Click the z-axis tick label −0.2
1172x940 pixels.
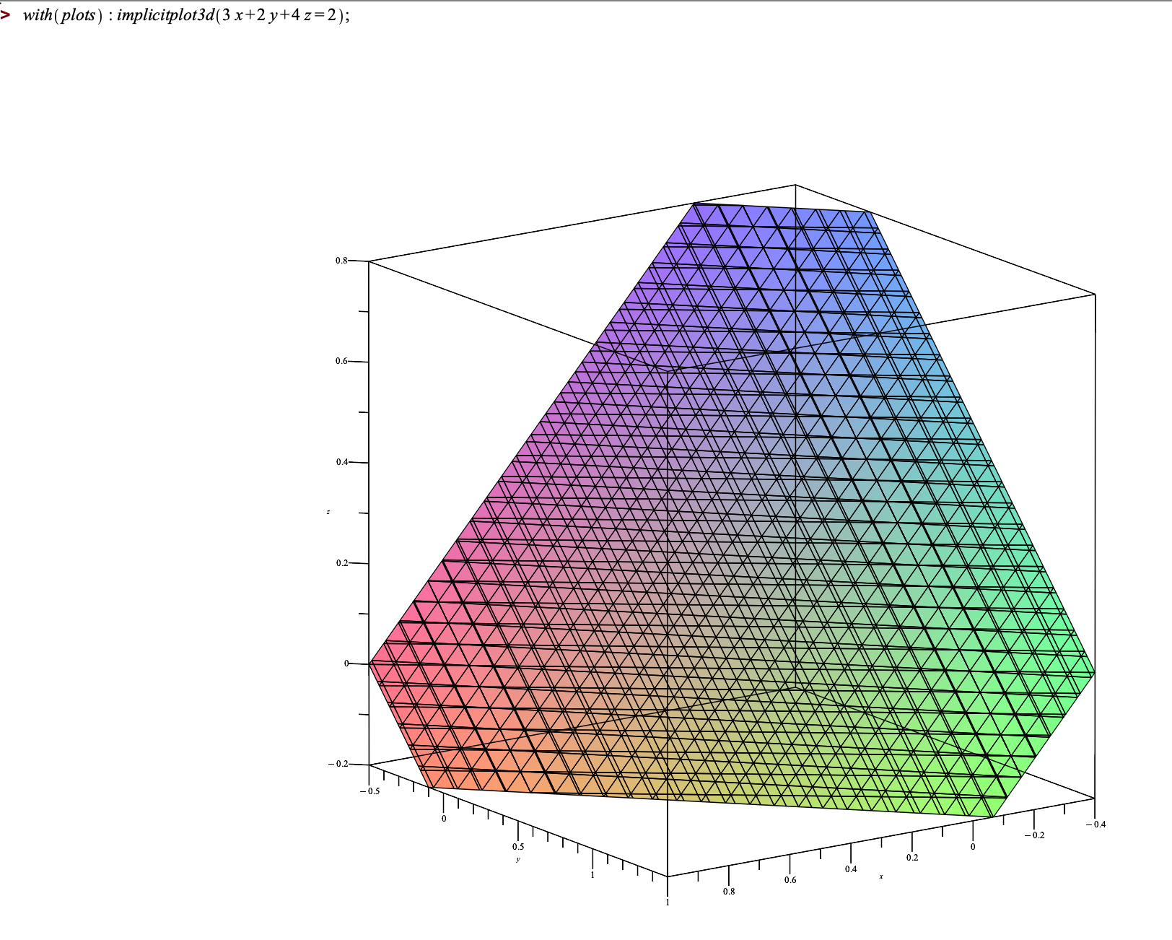[338, 764]
